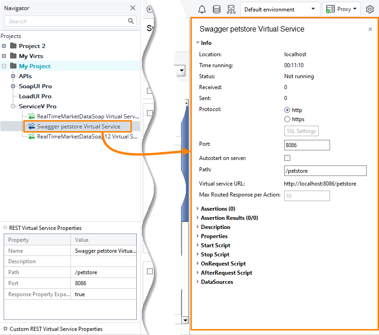Image resolution: width=379 pixels, height=335 pixels.
Task: Select Swagger petstore Virtual Service tree item
Action: (x=79, y=127)
